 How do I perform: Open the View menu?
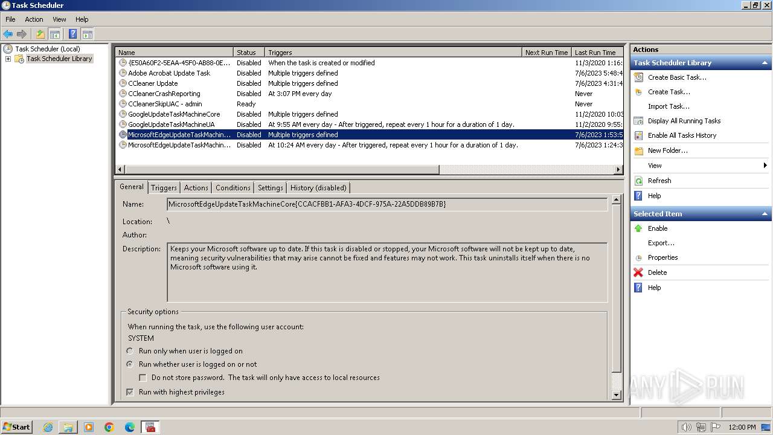click(59, 19)
